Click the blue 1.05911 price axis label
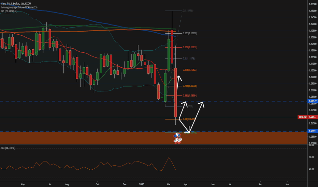Image resolution: width=318 pixels, height=187 pixels. pyautogui.click(x=313, y=131)
